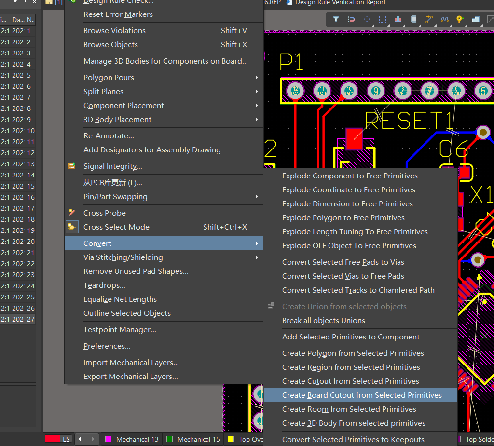This screenshot has height=446, width=494.
Task: Choose the dashed rectangle selection tool
Action: tap(383, 20)
